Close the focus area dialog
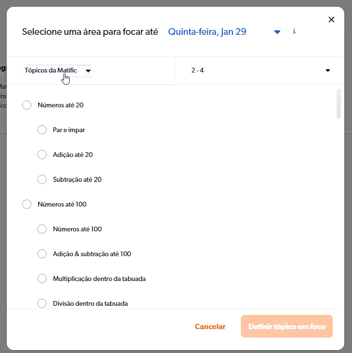The height and width of the screenshot is (353, 352). [x=331, y=20]
